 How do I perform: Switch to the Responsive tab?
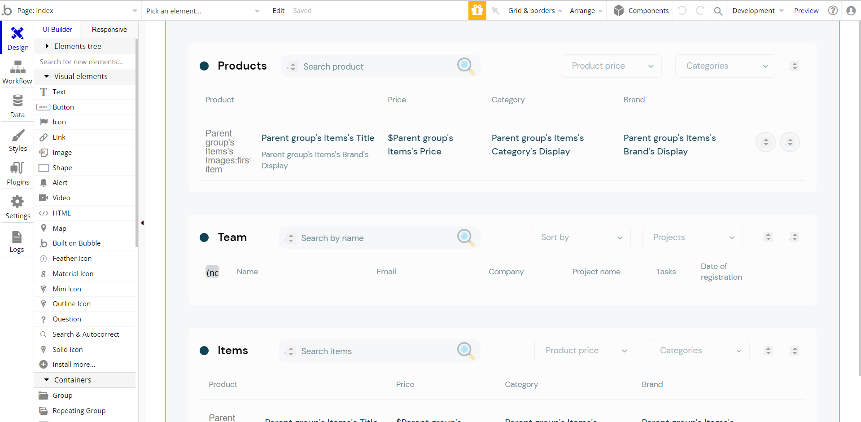[109, 30]
